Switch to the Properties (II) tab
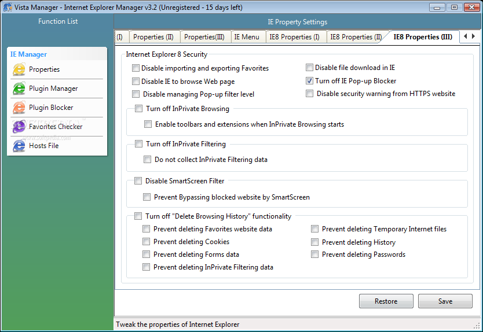Viewport: 483px width, 332px height. 153,37
